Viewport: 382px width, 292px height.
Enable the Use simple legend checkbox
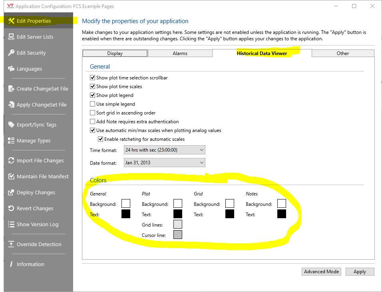click(93, 104)
